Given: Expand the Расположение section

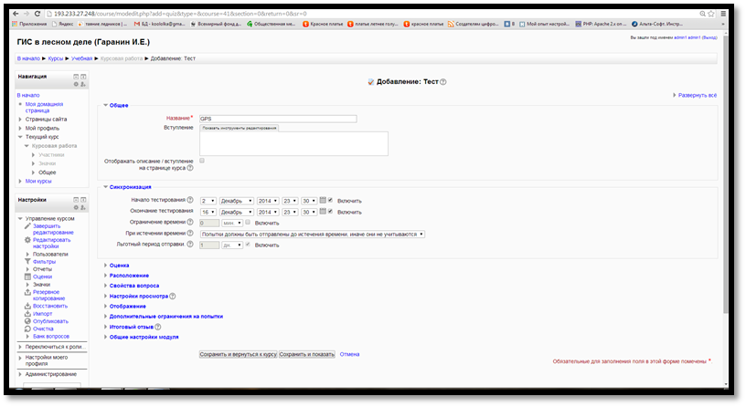Looking at the screenshot, I should pyautogui.click(x=129, y=276).
